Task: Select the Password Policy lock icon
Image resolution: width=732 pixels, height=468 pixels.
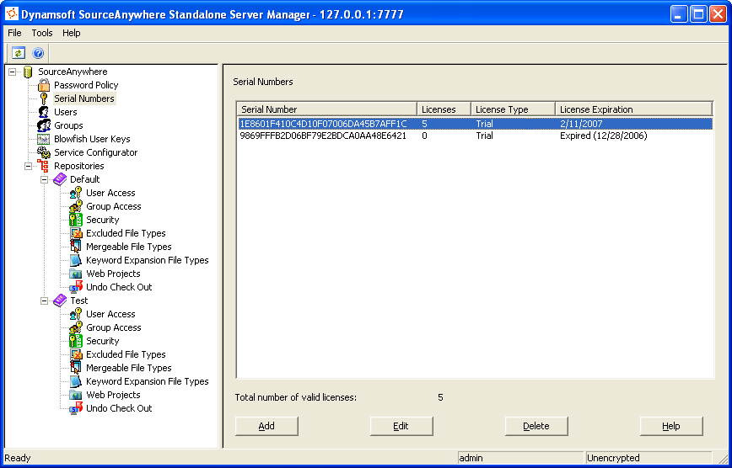Action: (x=44, y=85)
